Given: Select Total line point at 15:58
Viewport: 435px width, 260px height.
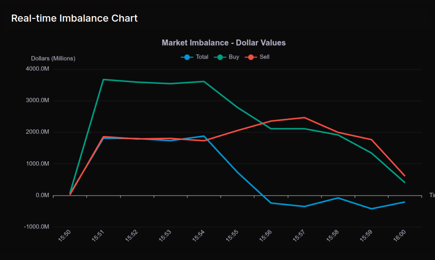Looking at the screenshot, I should 338,198.
